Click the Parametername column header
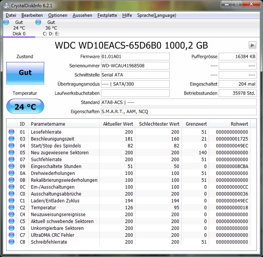263x257 pixels. [x=64, y=124]
